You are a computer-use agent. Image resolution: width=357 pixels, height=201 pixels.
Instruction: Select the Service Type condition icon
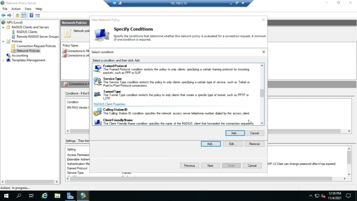click(98, 81)
